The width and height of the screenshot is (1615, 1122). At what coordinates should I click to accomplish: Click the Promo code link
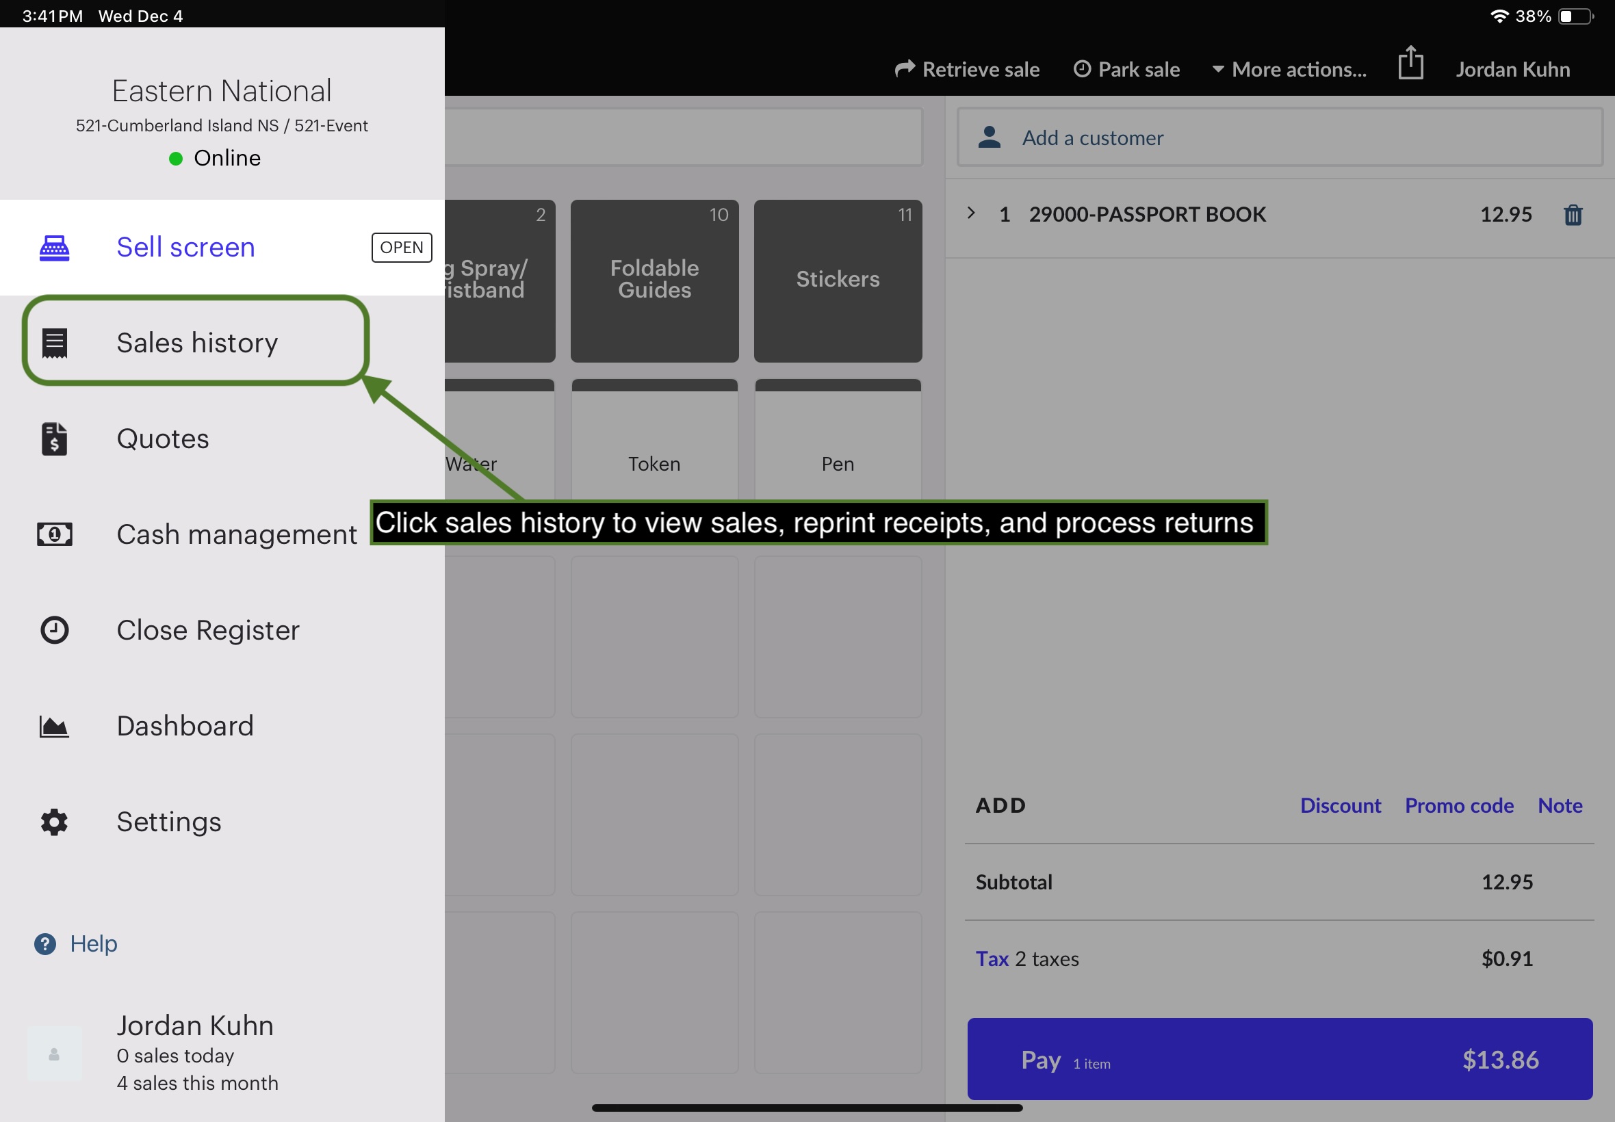point(1459,806)
